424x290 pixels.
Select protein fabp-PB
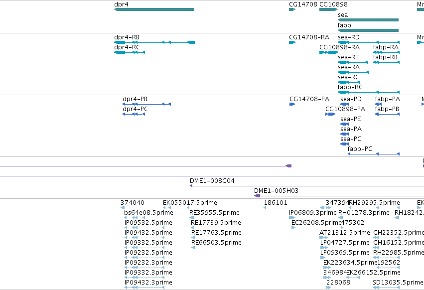pyautogui.click(x=387, y=114)
